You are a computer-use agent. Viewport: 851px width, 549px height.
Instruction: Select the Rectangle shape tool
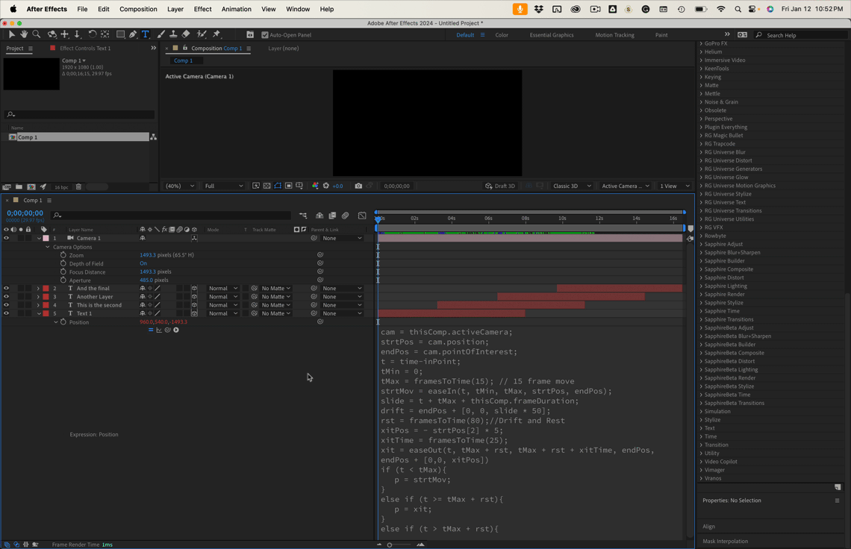(x=120, y=34)
